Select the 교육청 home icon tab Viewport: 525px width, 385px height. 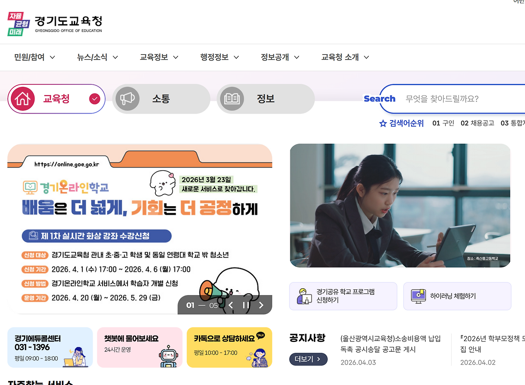(x=57, y=99)
